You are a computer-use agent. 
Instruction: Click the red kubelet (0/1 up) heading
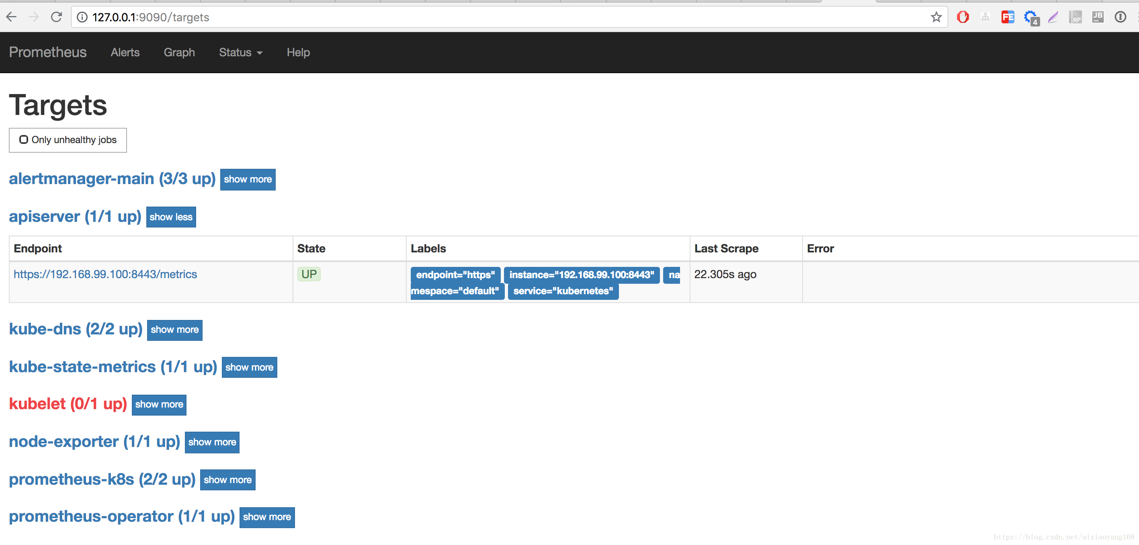tap(68, 404)
